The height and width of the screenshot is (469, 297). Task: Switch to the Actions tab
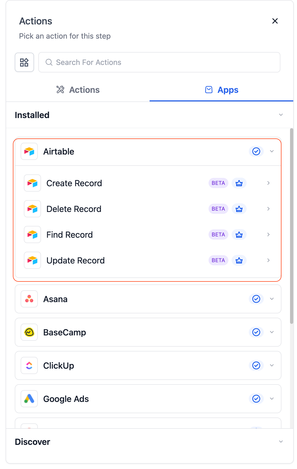(78, 90)
